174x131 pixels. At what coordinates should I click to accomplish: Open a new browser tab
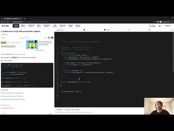24,19
